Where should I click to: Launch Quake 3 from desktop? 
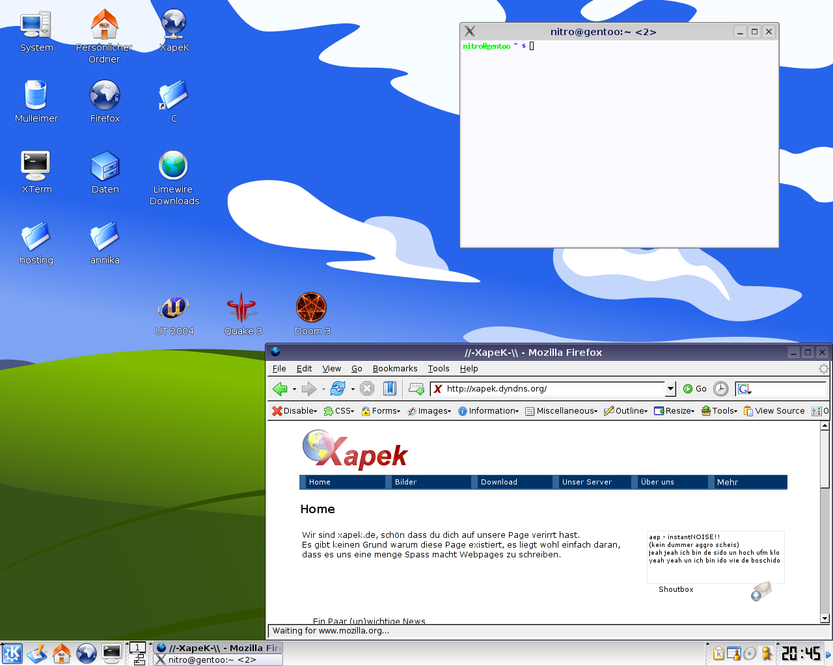[x=243, y=314]
